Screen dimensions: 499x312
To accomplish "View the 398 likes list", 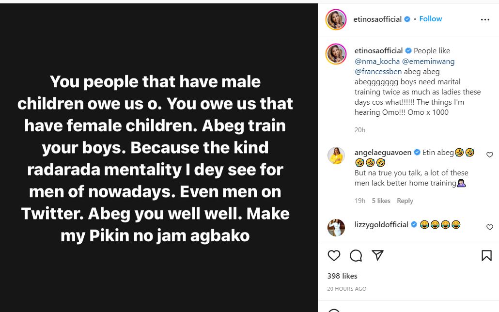I will [342, 276].
